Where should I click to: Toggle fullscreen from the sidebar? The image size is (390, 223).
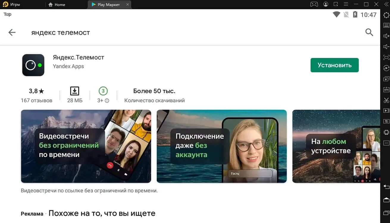pos(386,57)
